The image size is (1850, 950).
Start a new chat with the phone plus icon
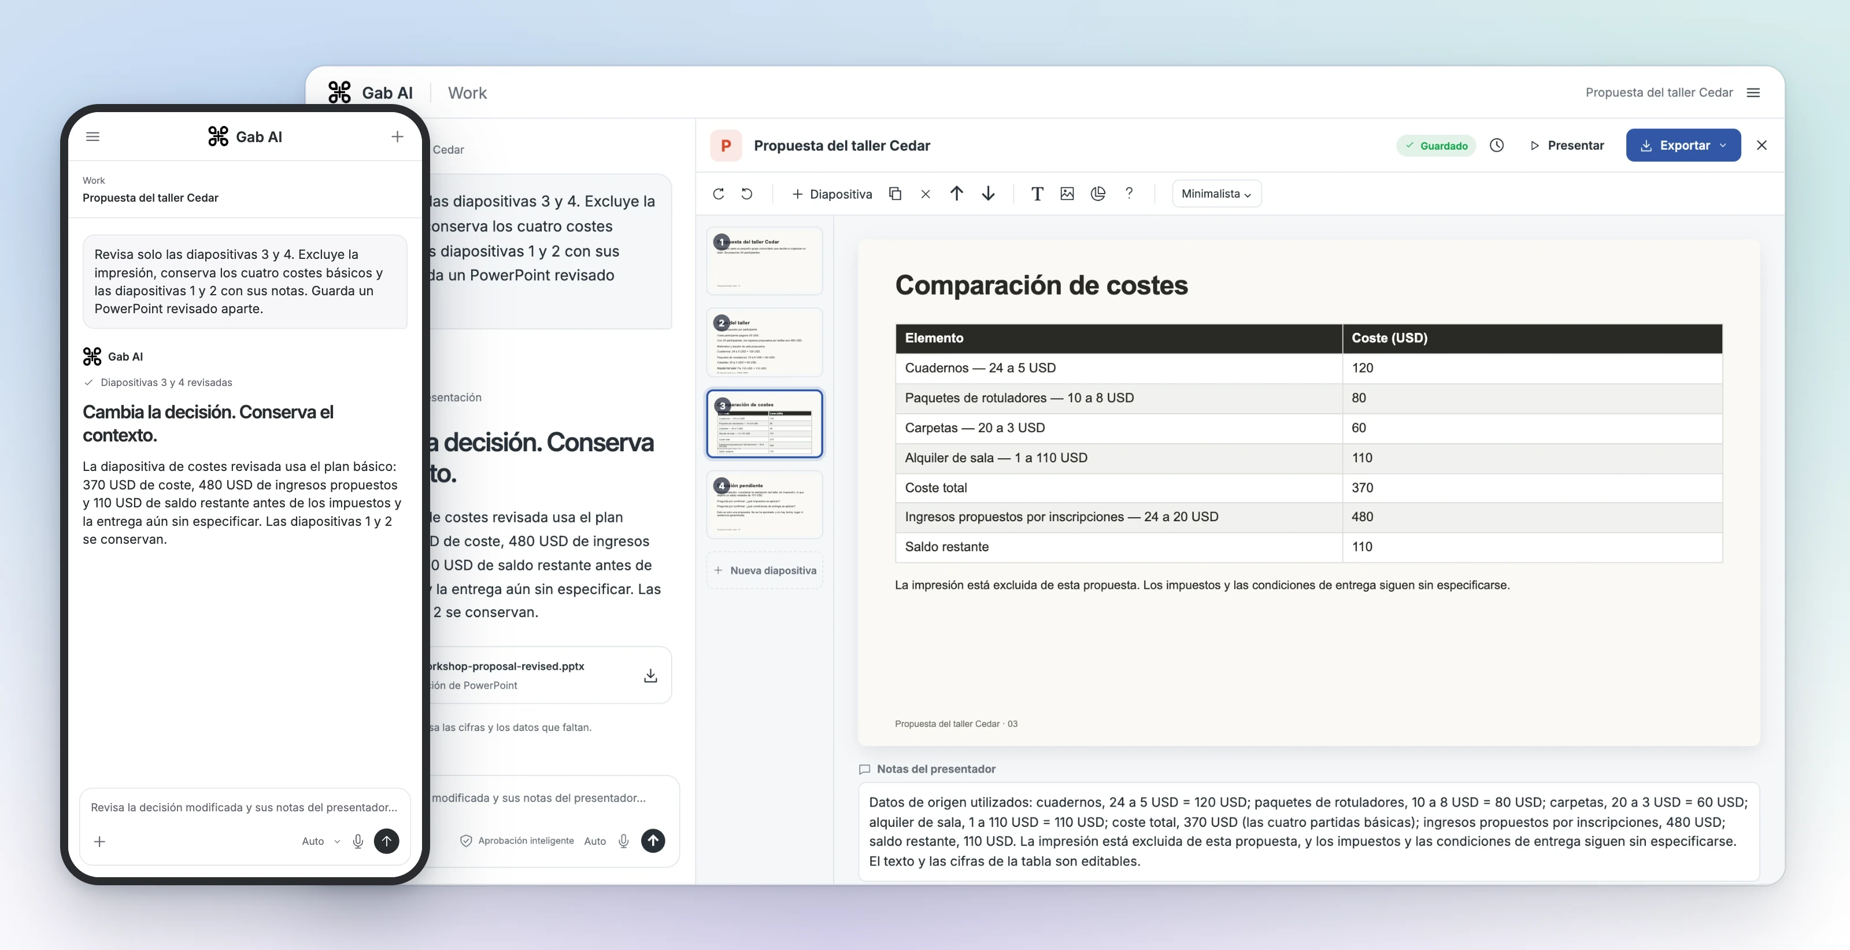point(397,136)
